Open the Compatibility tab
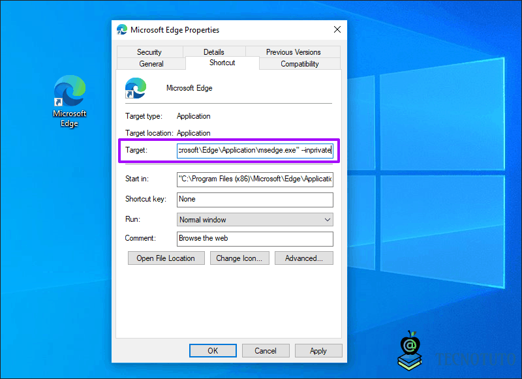 pyautogui.click(x=299, y=63)
